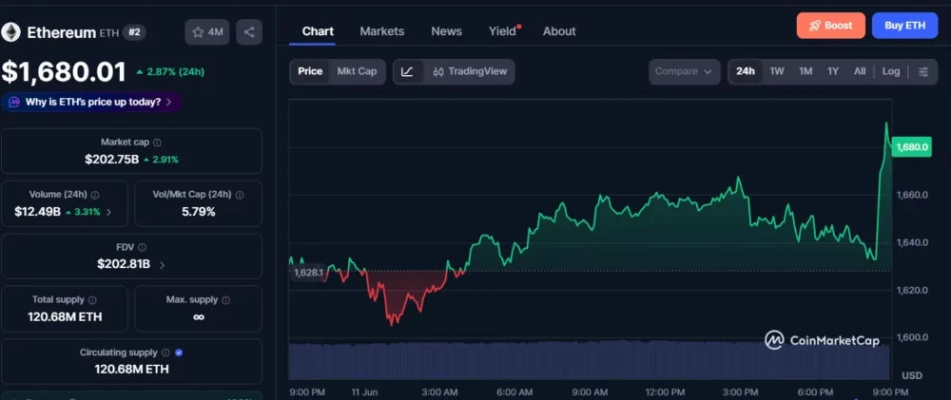This screenshot has height=400, width=951.
Task: Click the 120.68M ETH total supply value
Action: (65, 316)
